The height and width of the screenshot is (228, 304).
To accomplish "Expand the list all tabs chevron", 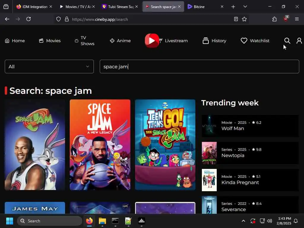I will click(245, 7).
